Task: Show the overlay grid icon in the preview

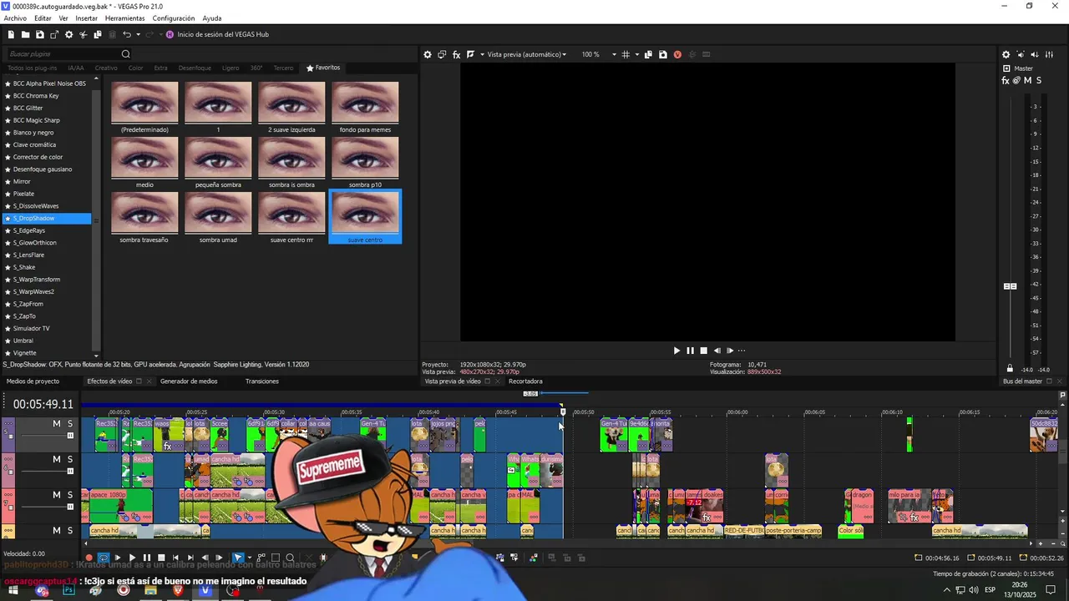Action: click(626, 54)
